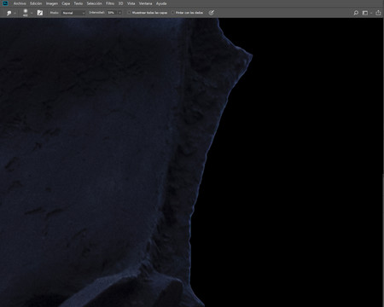Open the brush preset picker thumbnail
The height and width of the screenshot is (307, 384).
26,13
